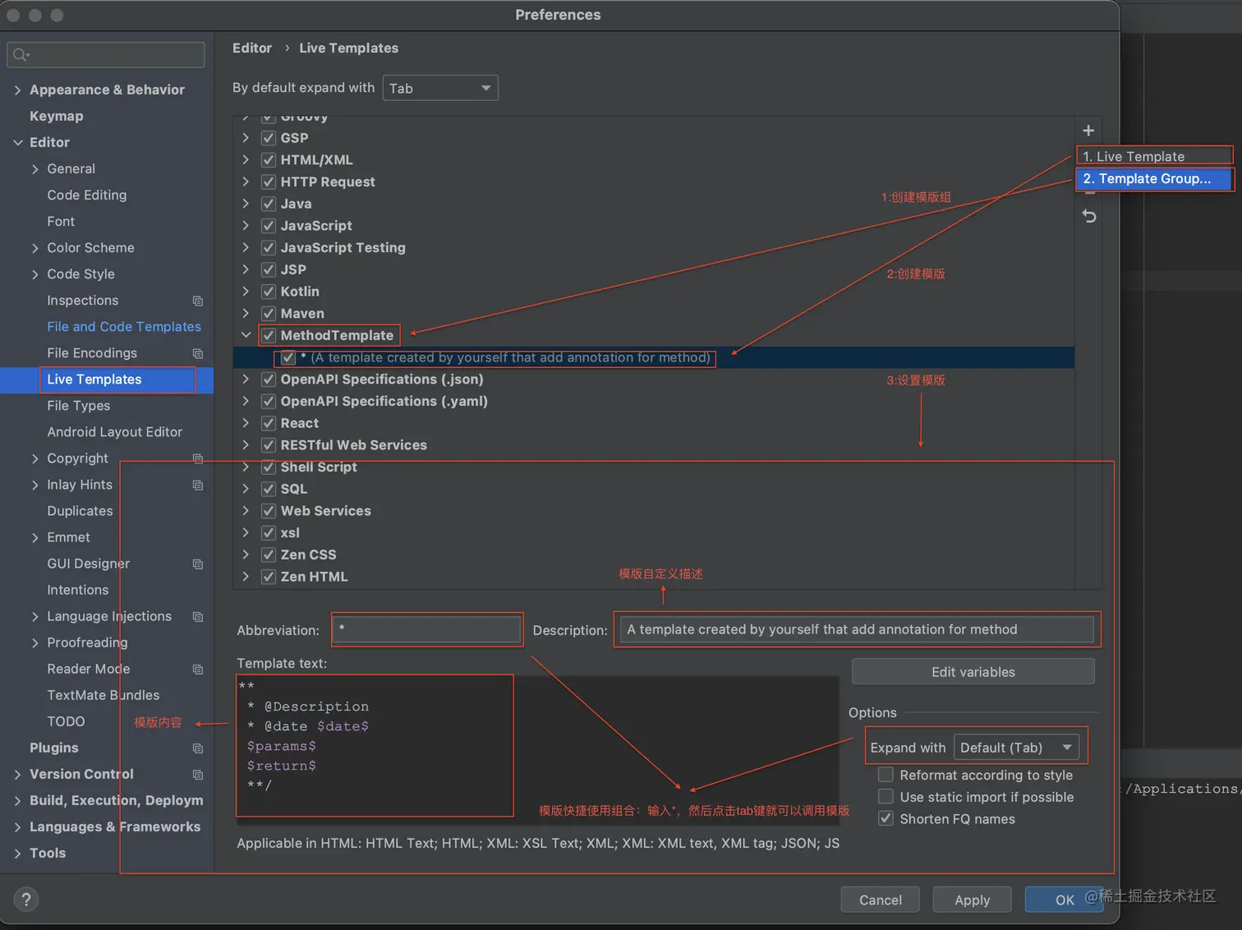The width and height of the screenshot is (1242, 930).
Task: Choose 2. Template Group... menu entry
Action: point(1155,178)
